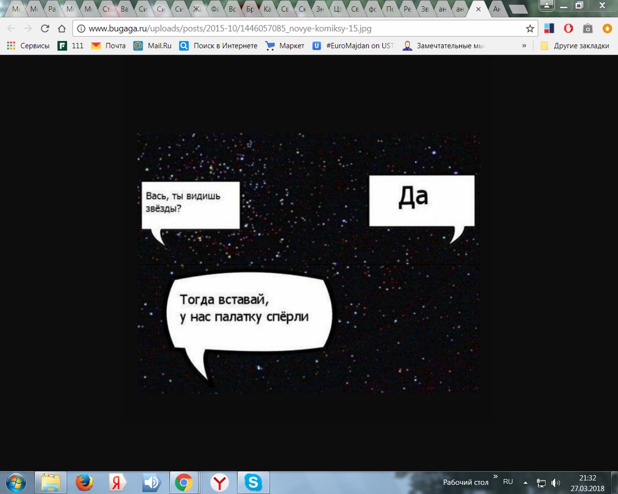The height and width of the screenshot is (494, 618).
Task: Click the address bar URL field
Action: [288, 28]
